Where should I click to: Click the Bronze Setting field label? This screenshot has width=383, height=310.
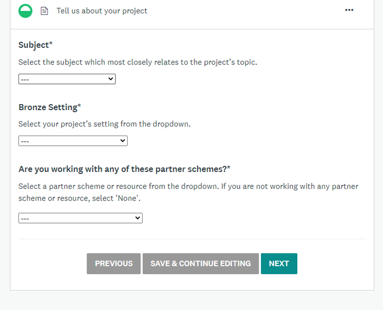coord(49,107)
